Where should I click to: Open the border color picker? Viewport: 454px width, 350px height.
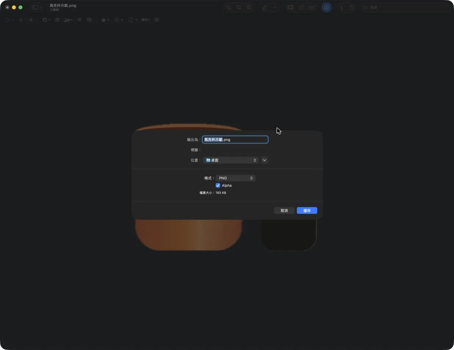[119, 20]
